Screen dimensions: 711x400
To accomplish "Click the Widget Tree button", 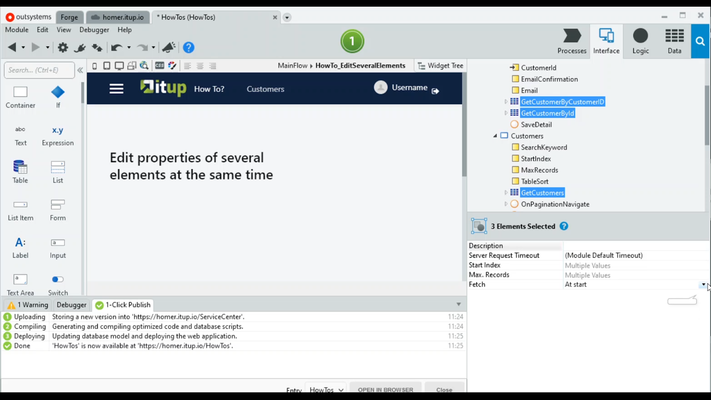I will coord(440,66).
